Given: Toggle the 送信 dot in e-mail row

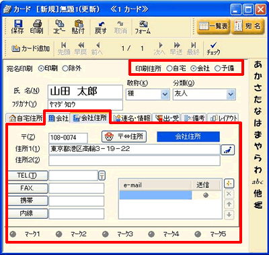Looking at the screenshot, I should [206, 195].
